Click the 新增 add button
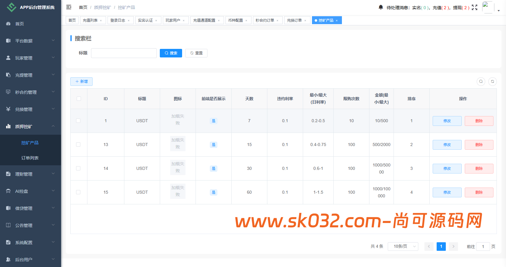This screenshot has width=506, height=267. point(81,82)
